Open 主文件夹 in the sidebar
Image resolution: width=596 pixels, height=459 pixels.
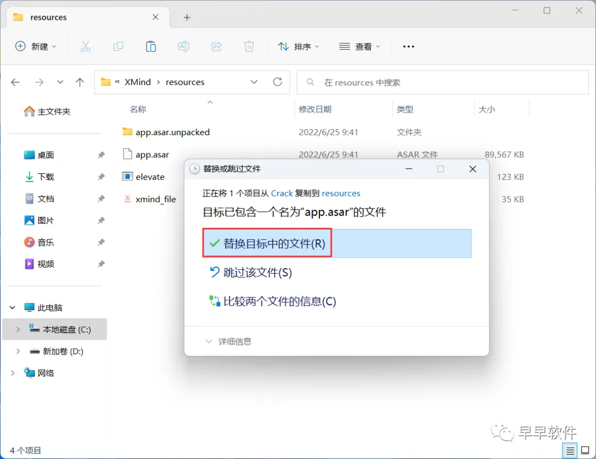[47, 111]
